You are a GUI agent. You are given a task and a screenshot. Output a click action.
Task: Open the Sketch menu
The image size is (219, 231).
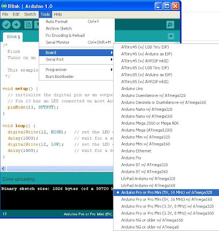pyautogui.click(x=30, y=14)
